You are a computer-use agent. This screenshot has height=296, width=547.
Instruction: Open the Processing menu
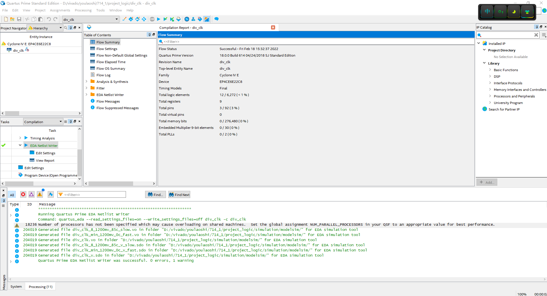[83, 10]
